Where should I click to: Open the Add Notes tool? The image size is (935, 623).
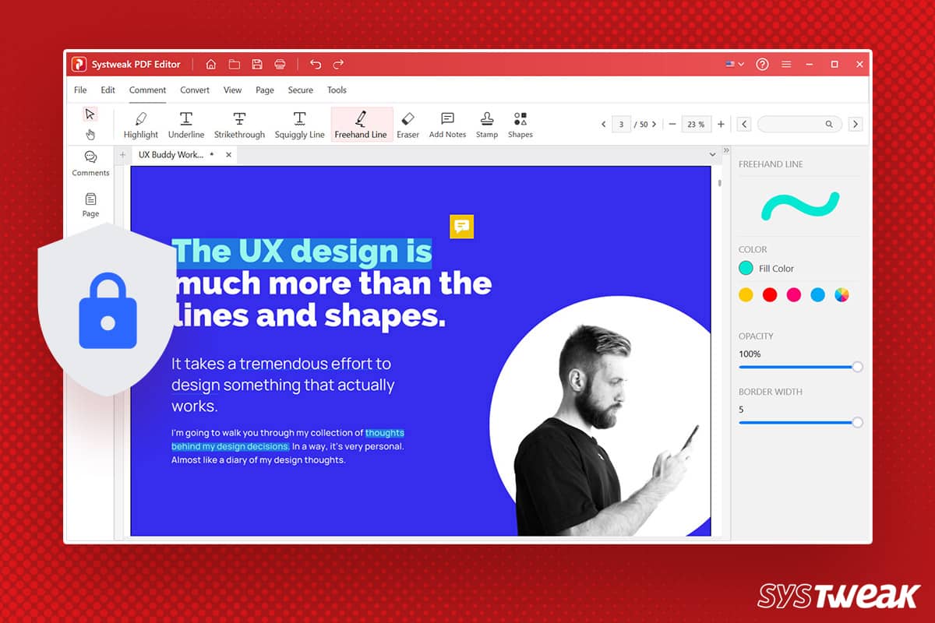click(x=447, y=125)
